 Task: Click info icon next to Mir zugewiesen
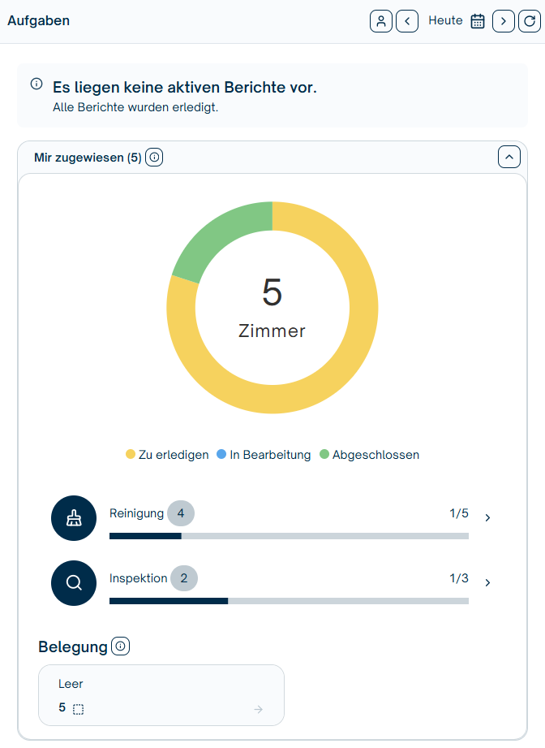(154, 157)
